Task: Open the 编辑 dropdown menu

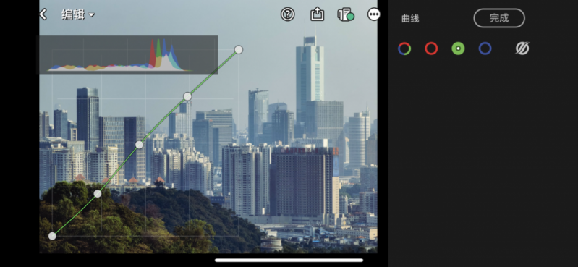Action: (78, 14)
